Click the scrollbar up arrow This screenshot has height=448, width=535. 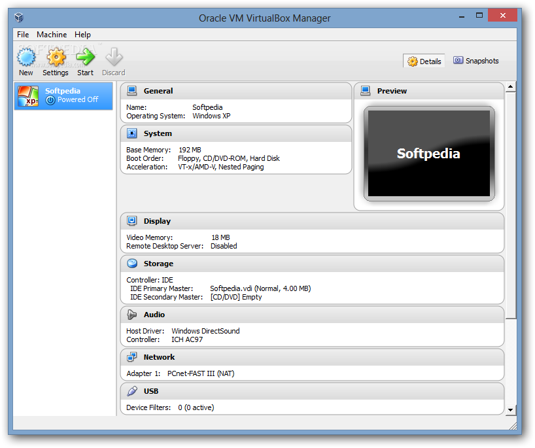click(x=510, y=87)
